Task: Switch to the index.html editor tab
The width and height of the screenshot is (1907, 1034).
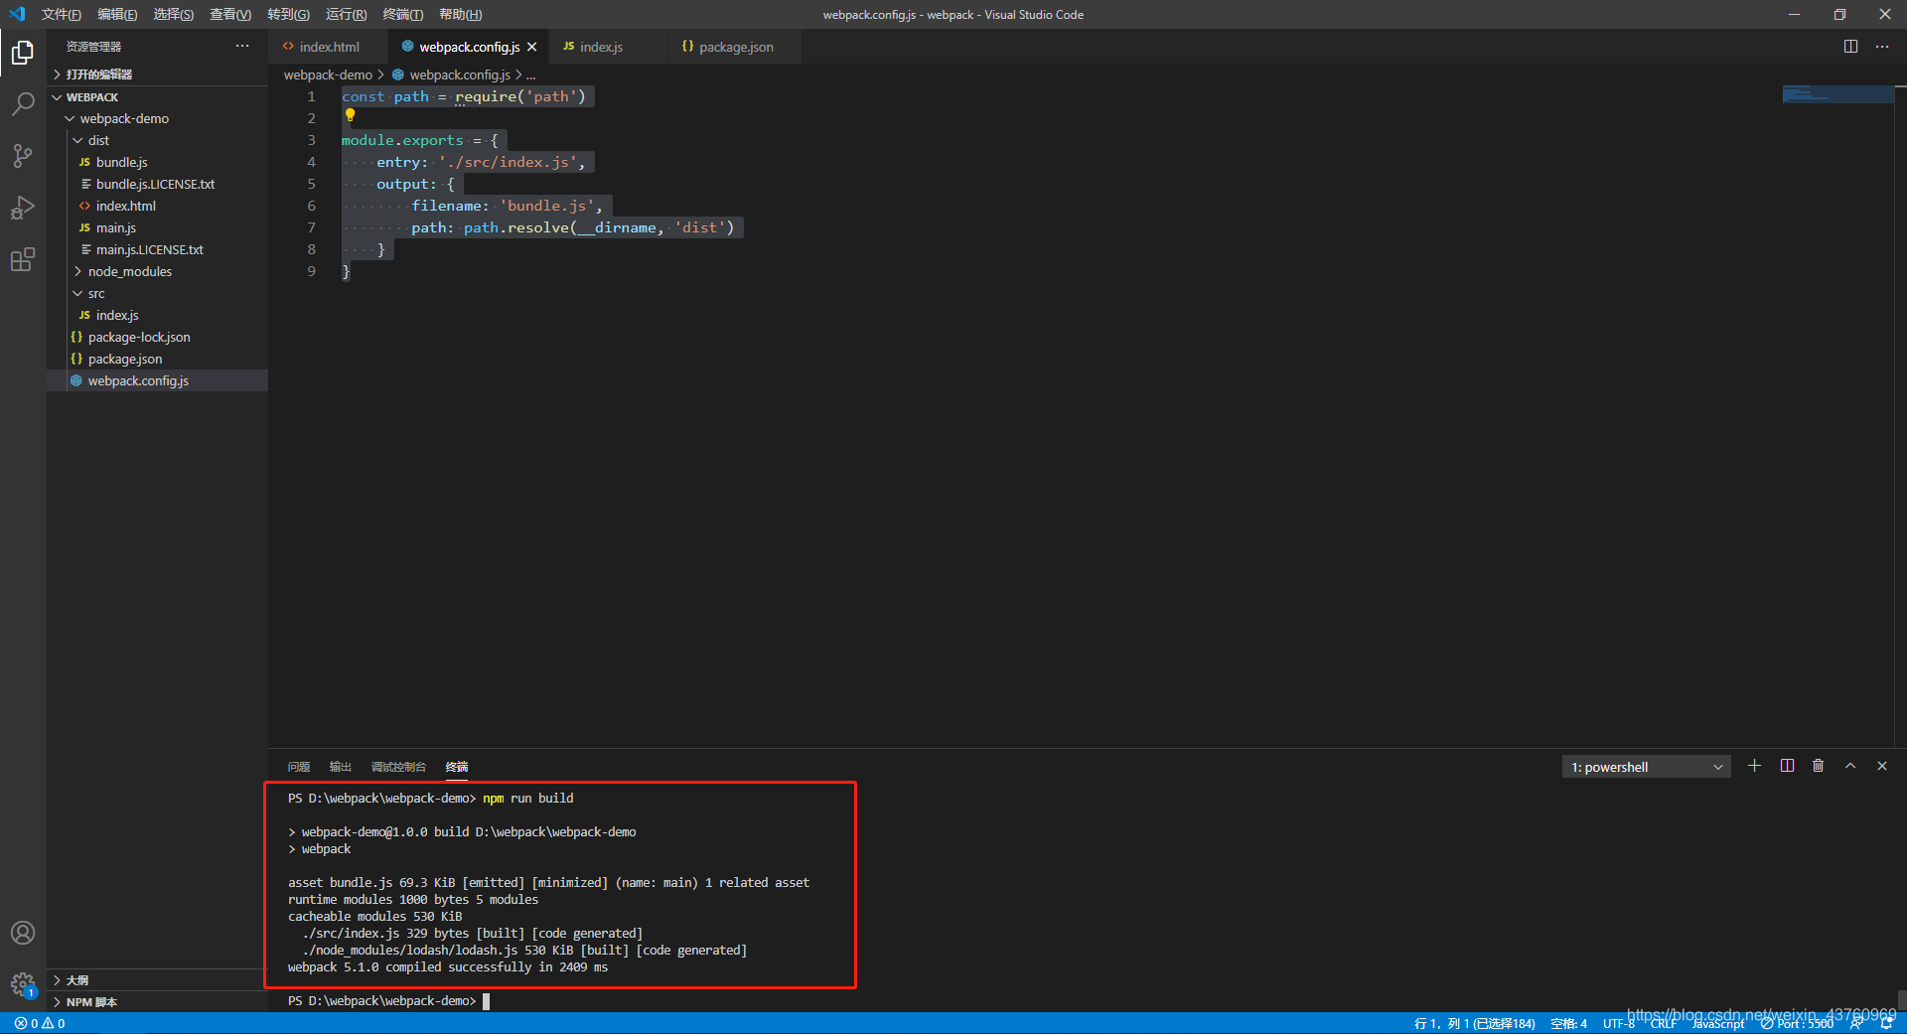Action: 328,47
